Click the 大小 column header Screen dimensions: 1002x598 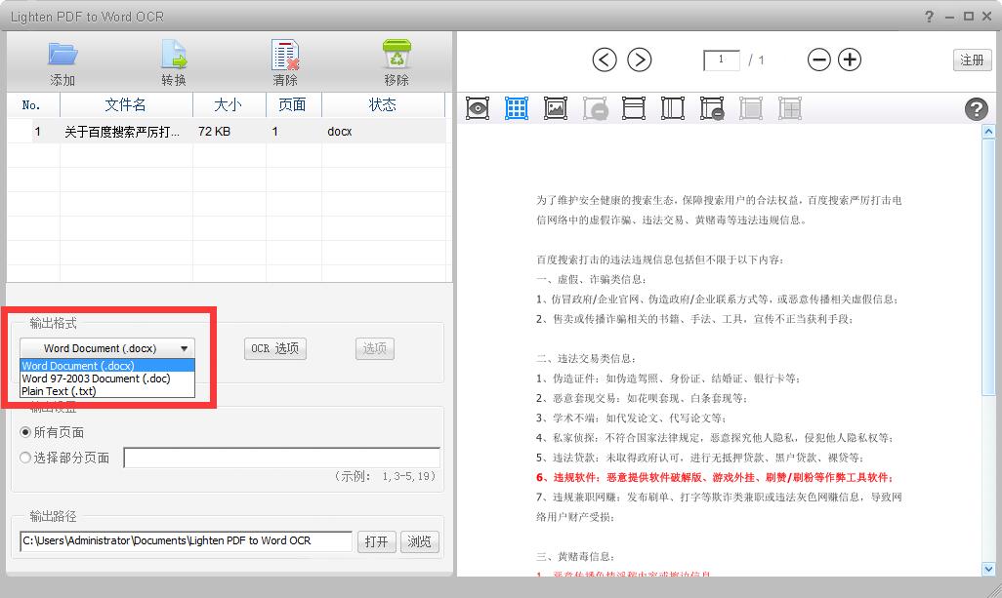pyautogui.click(x=229, y=104)
